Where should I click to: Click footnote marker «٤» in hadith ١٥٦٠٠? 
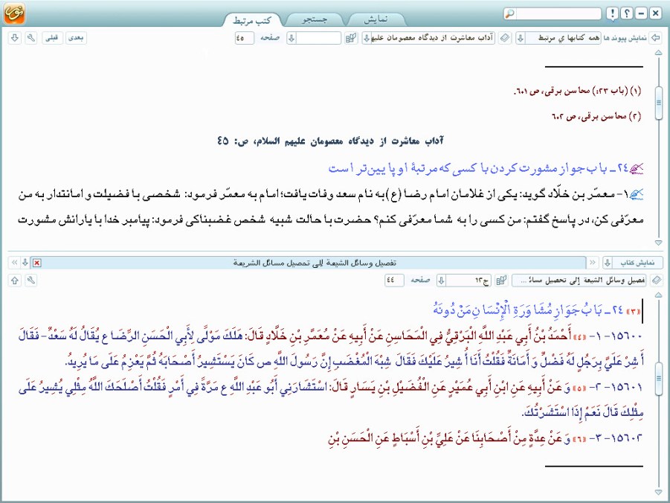click(580, 336)
